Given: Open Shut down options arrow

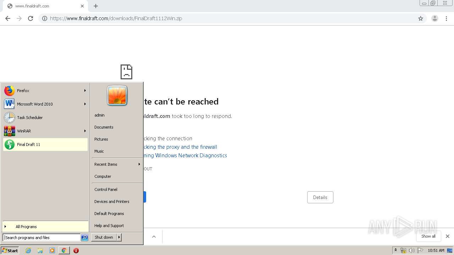Looking at the screenshot, I should tap(119, 237).
